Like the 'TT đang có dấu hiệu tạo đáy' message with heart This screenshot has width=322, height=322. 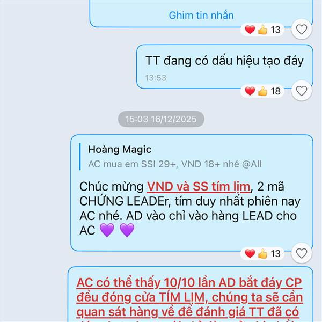coord(302,91)
